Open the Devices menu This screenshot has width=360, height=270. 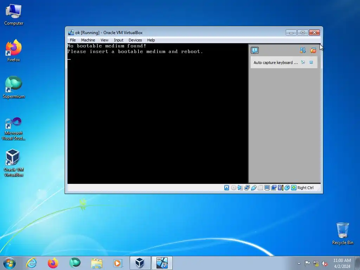[135, 40]
